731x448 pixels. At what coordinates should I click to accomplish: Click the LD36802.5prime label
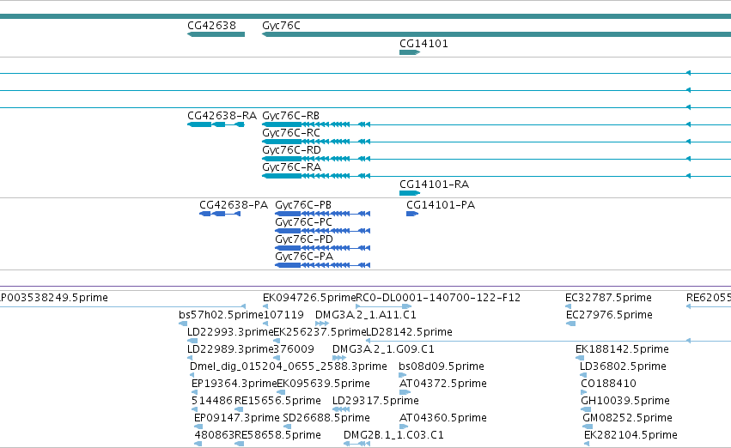point(623,366)
